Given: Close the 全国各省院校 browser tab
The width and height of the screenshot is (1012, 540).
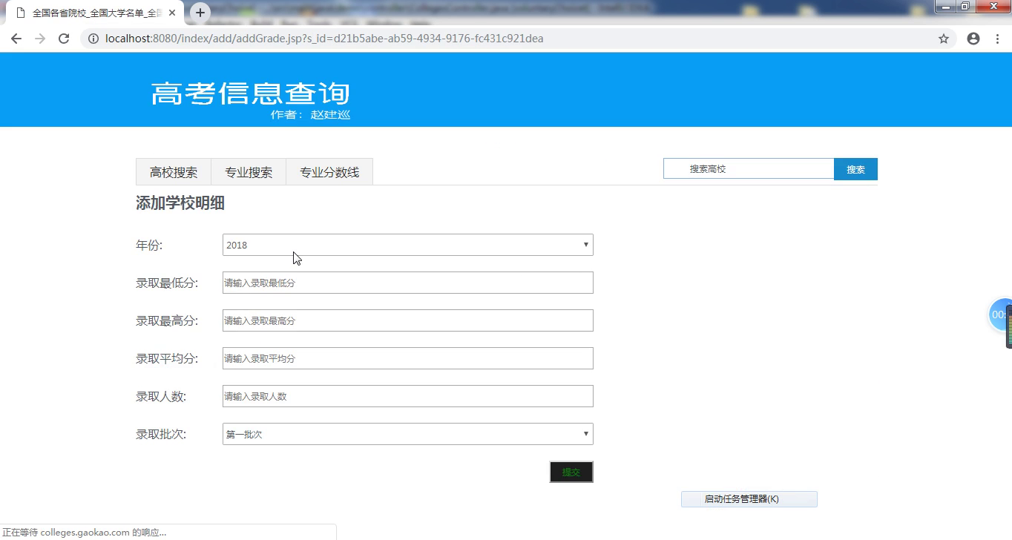Looking at the screenshot, I should [x=172, y=13].
